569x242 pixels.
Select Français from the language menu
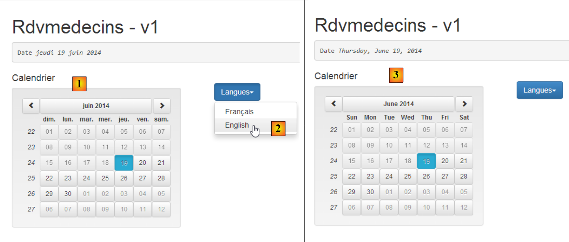tap(239, 112)
